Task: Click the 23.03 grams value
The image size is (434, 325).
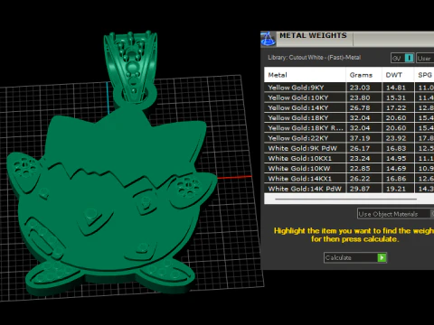Action: pos(360,88)
